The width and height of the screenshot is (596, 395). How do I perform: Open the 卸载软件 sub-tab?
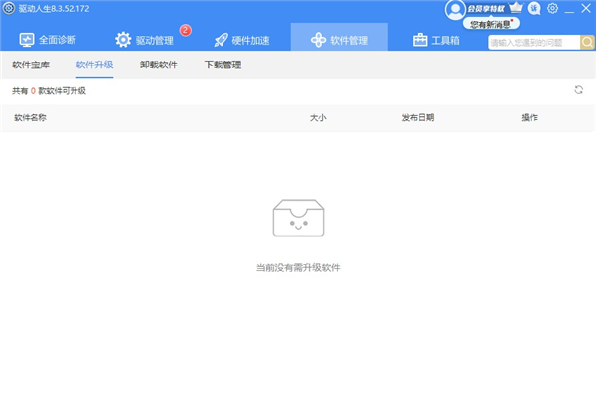point(159,65)
